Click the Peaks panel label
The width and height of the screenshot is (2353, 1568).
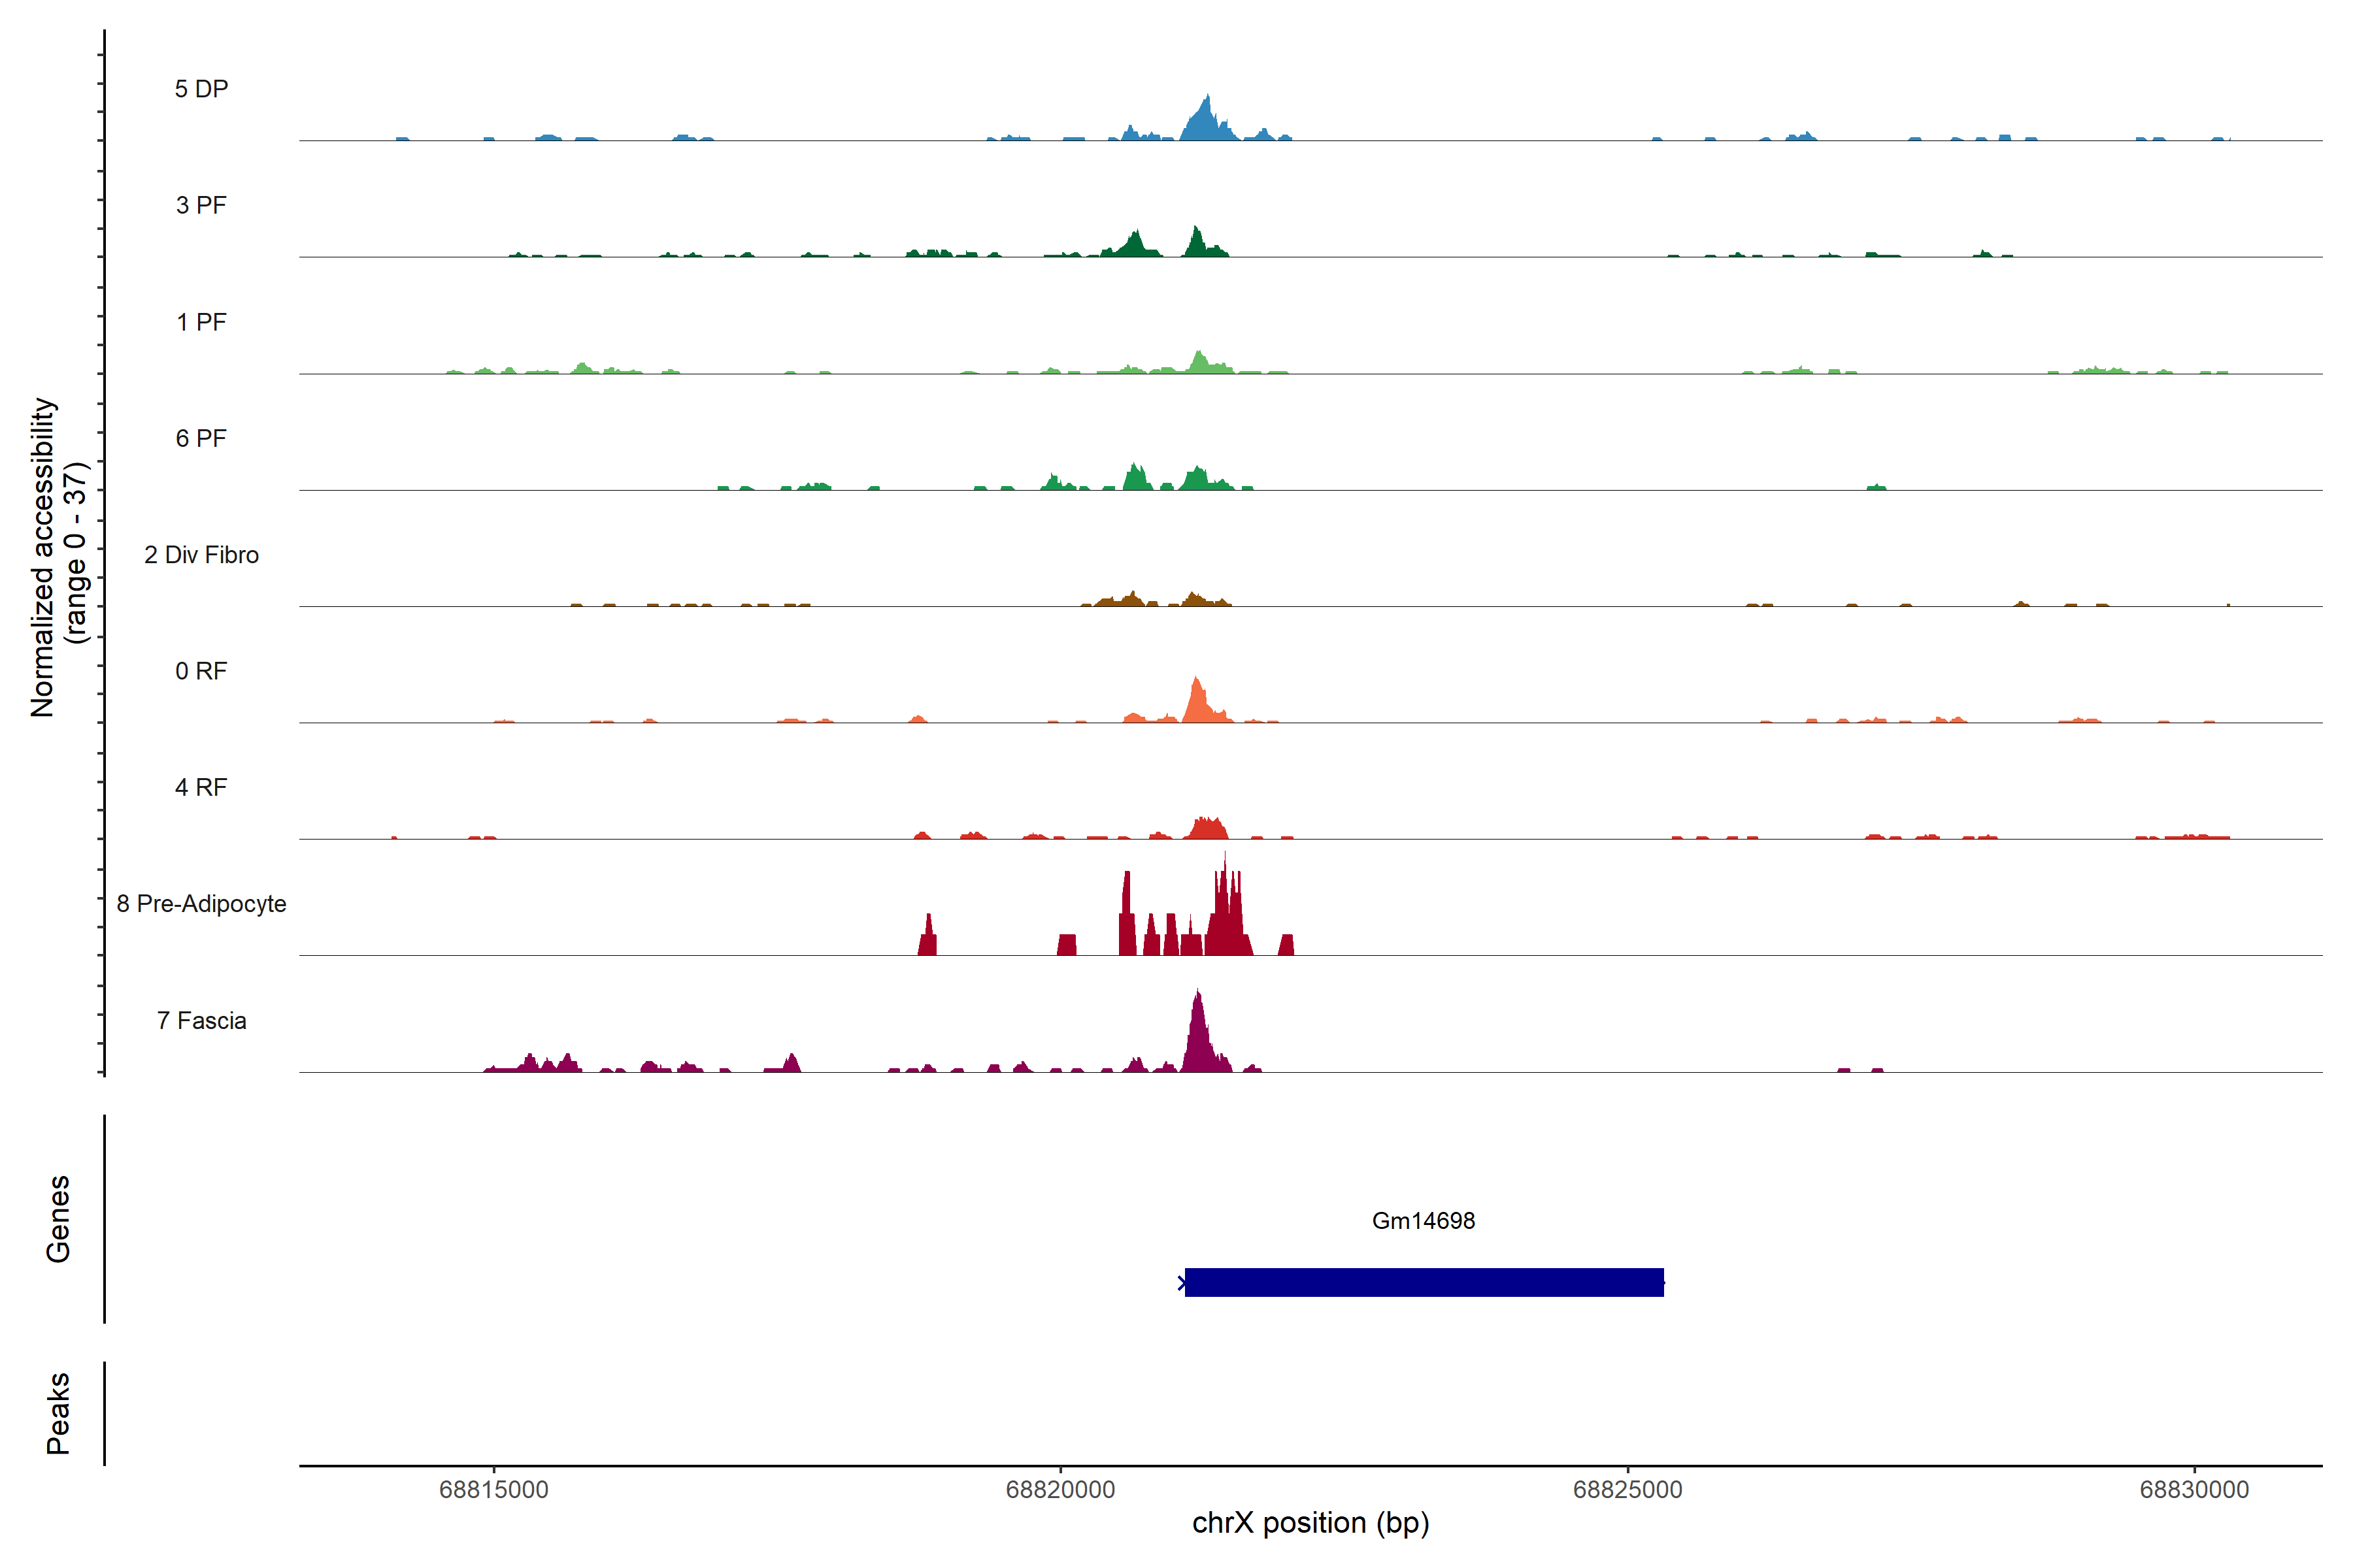58,1412
